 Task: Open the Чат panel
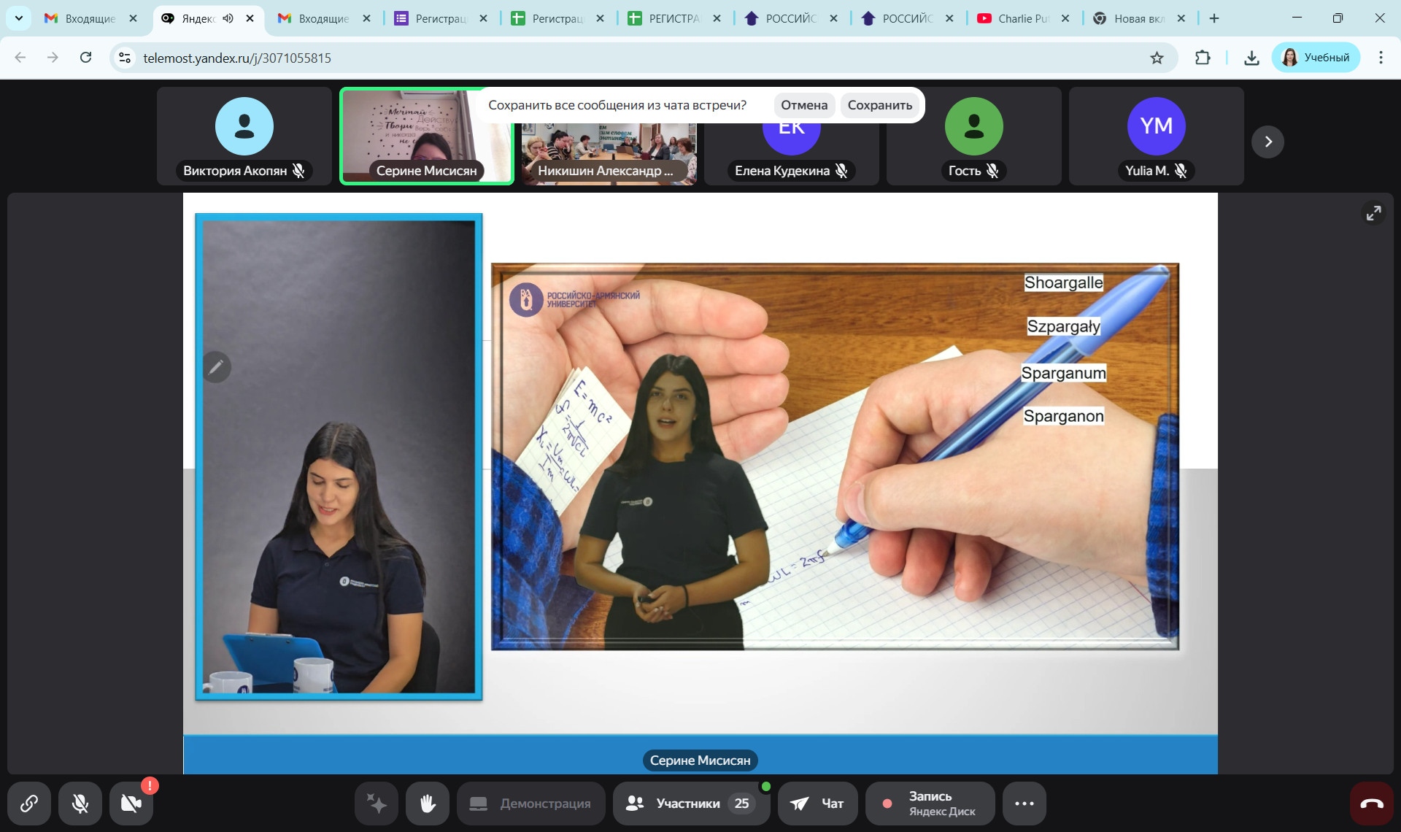click(x=818, y=804)
